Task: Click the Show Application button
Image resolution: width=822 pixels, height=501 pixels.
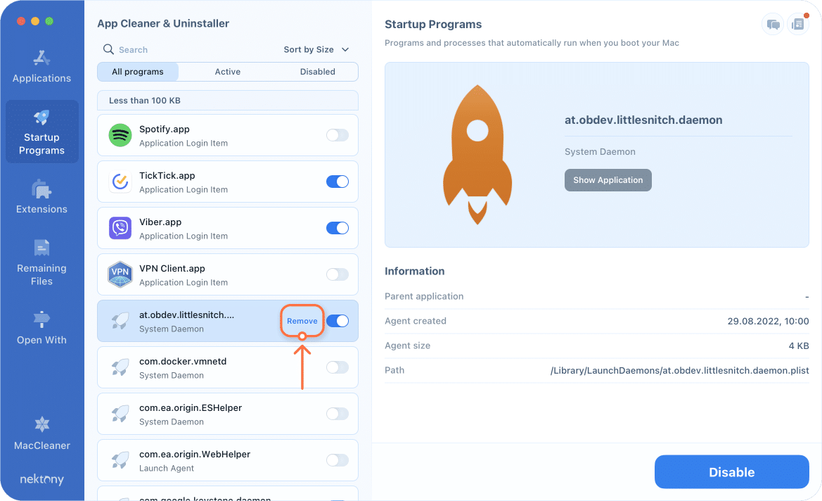Action: coord(608,180)
